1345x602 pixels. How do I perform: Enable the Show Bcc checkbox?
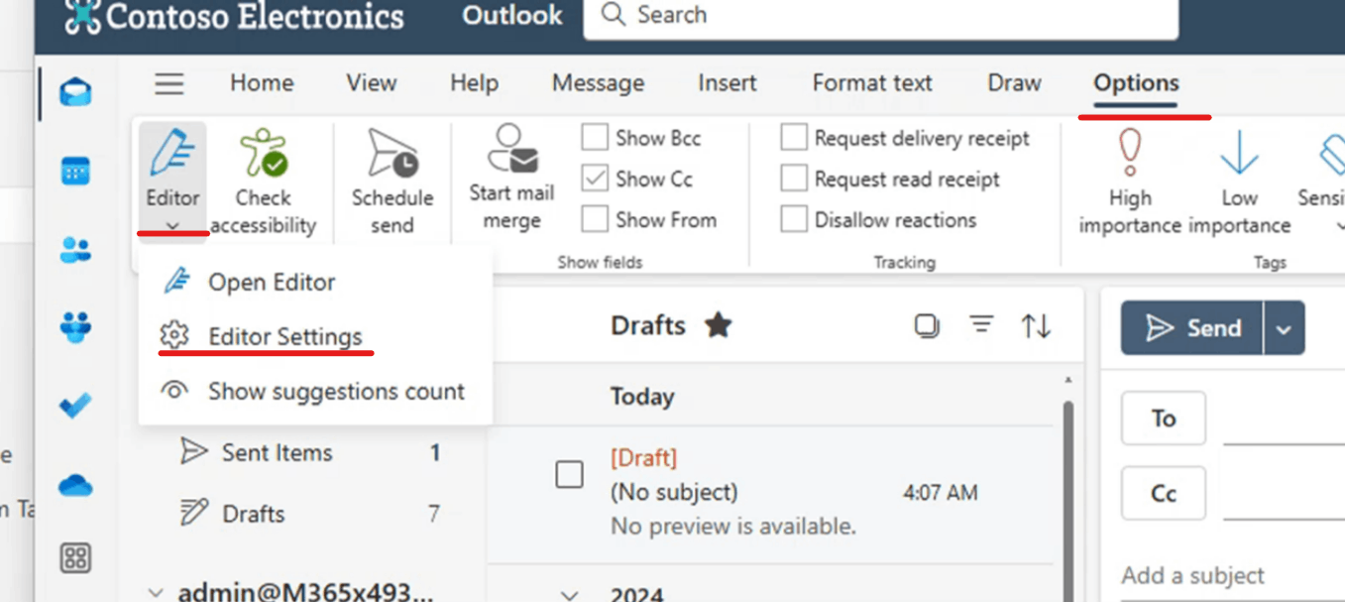coord(595,138)
